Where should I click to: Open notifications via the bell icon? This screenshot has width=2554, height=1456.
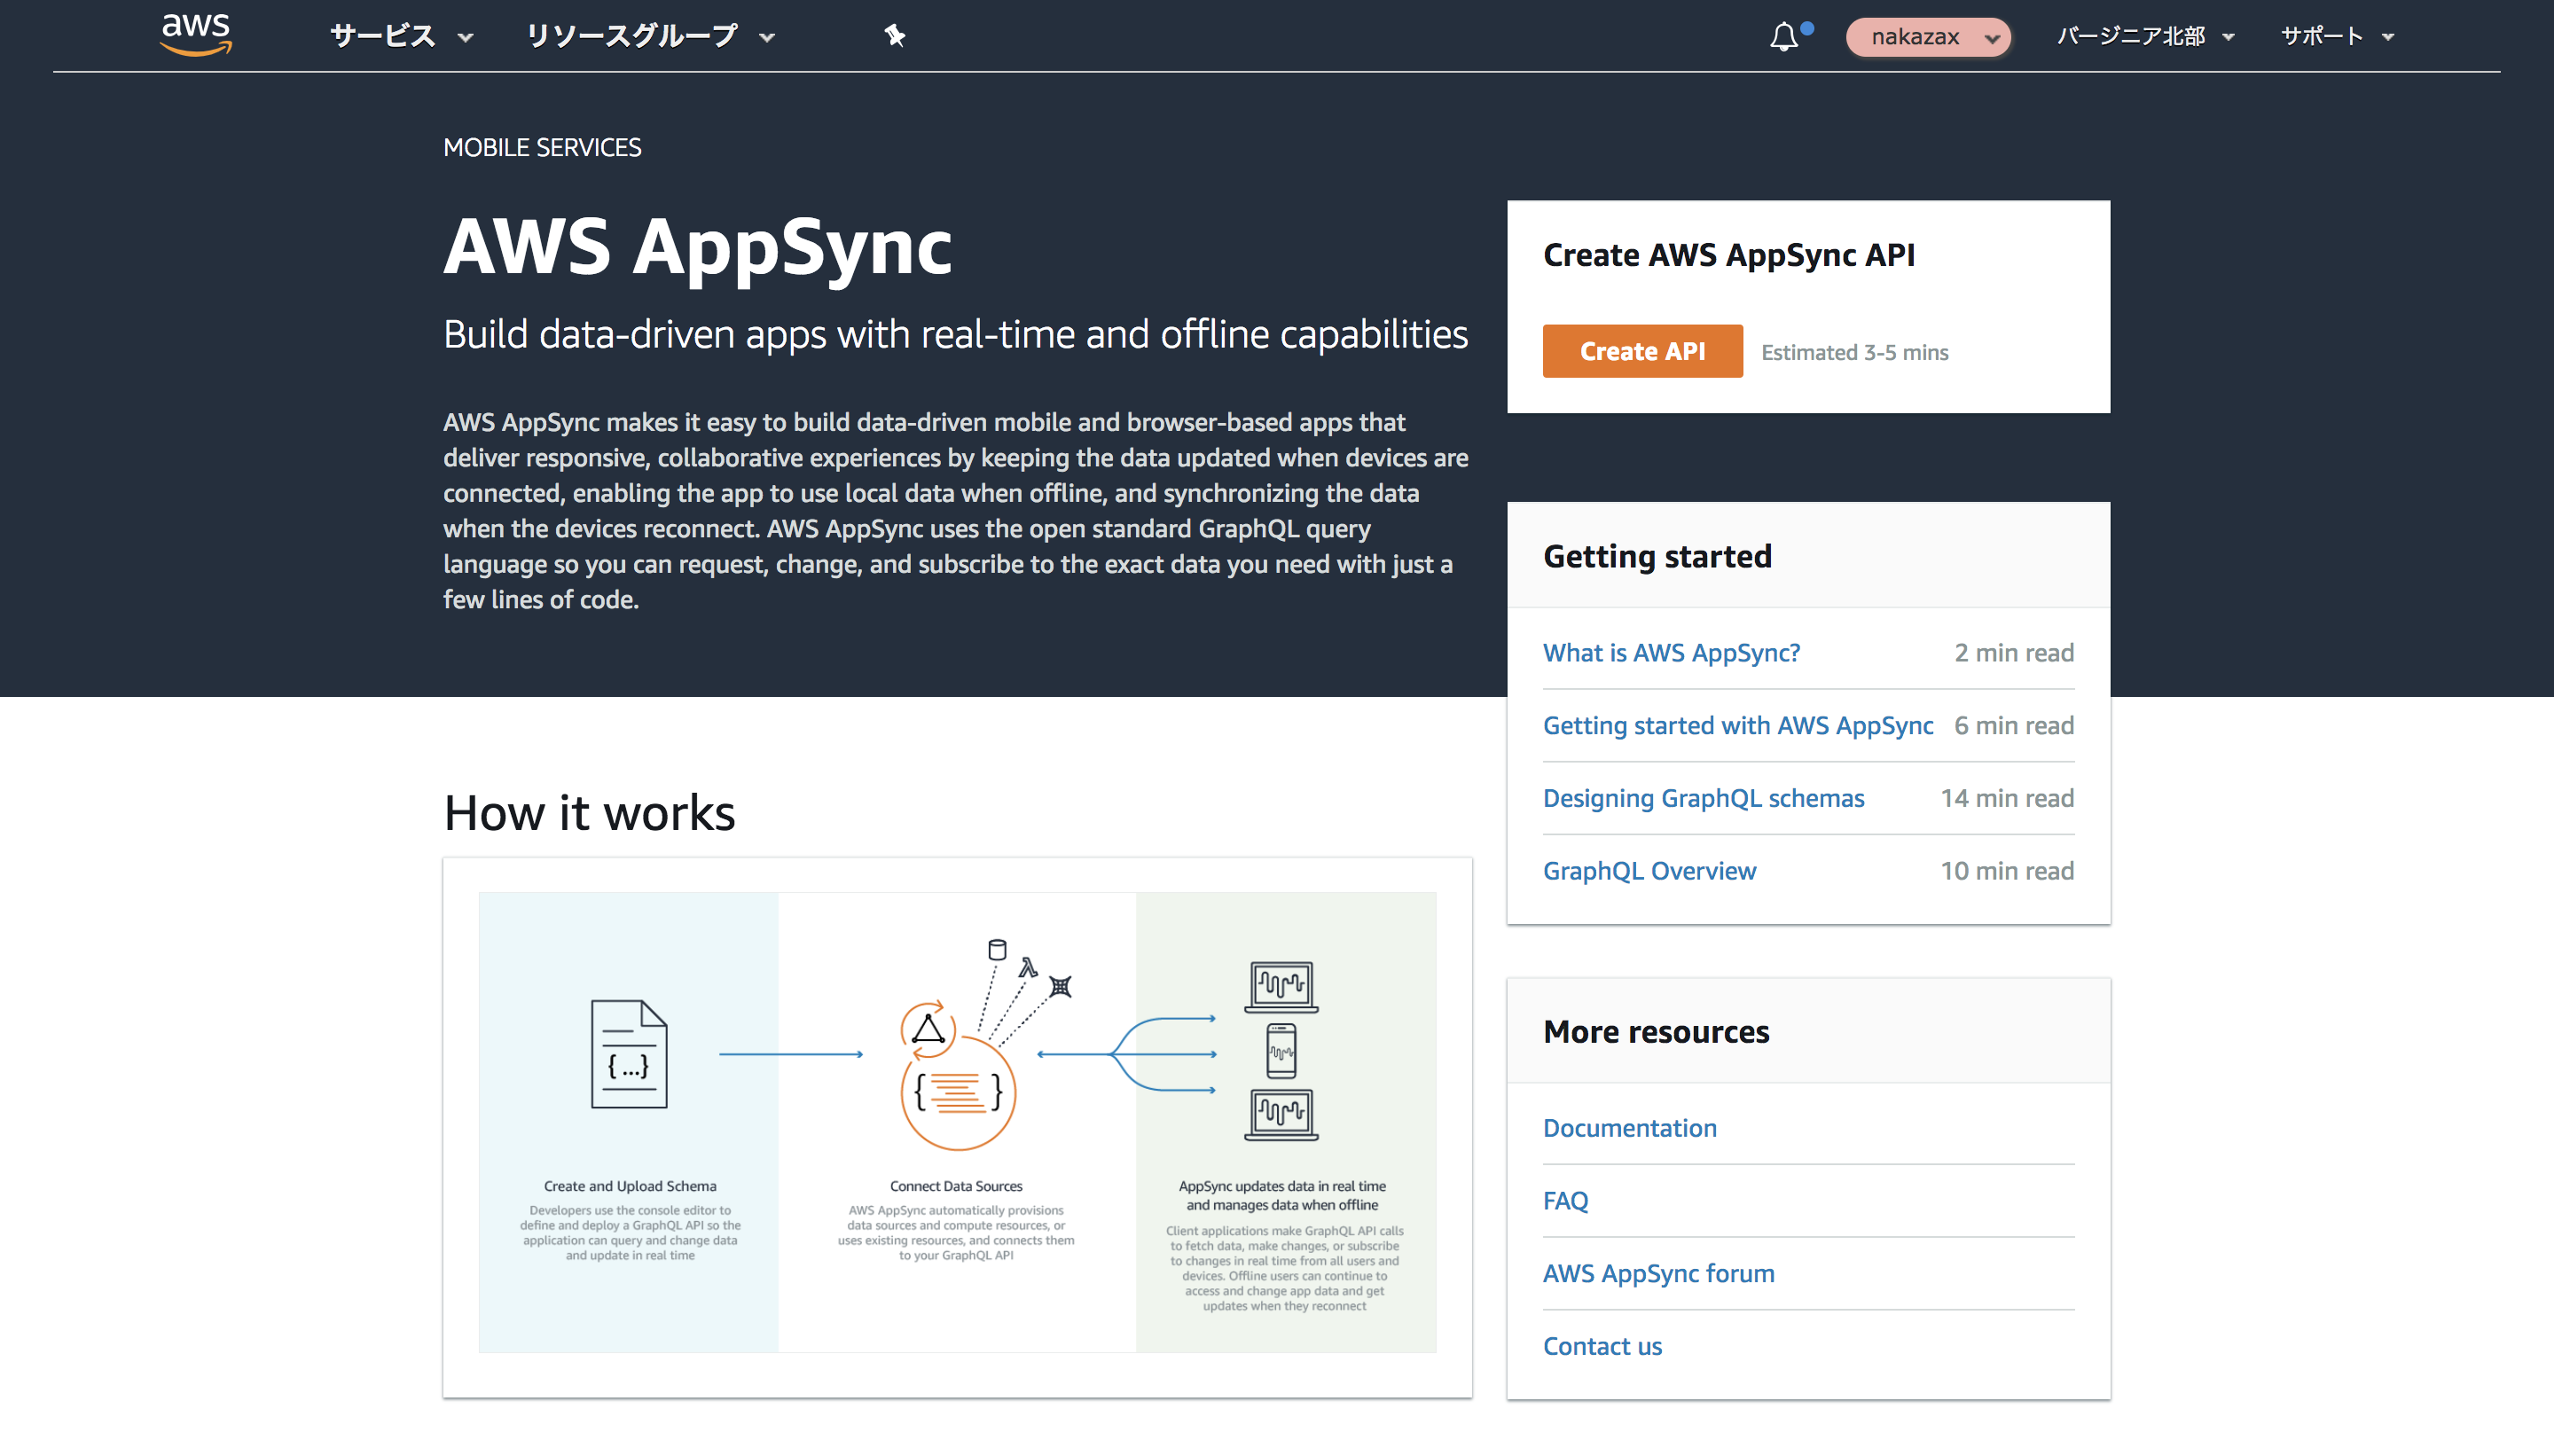(x=1784, y=36)
